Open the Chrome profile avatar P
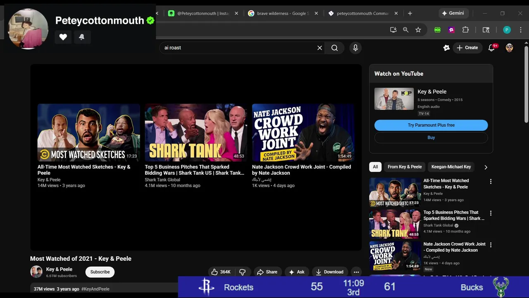 pyautogui.click(x=507, y=30)
